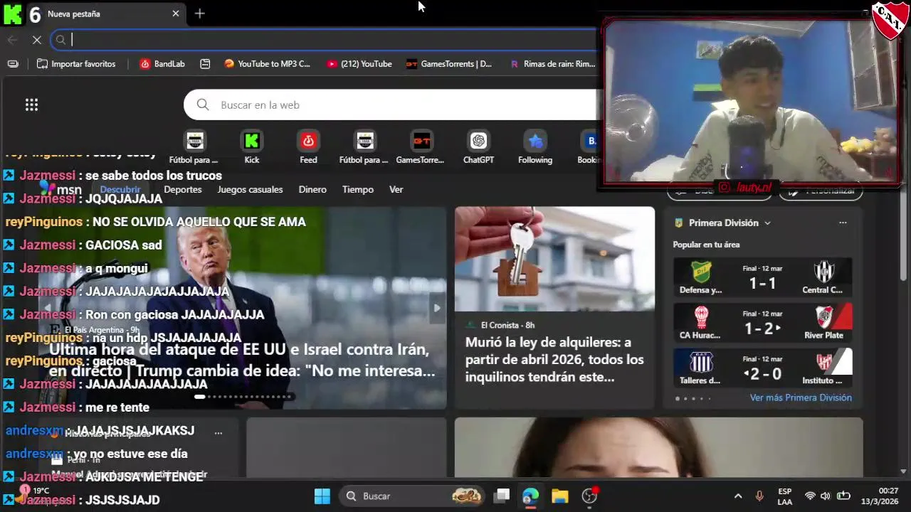The height and width of the screenshot is (512, 911).
Task: Open CA Huracán vs River Plate match
Action: click(x=762, y=323)
